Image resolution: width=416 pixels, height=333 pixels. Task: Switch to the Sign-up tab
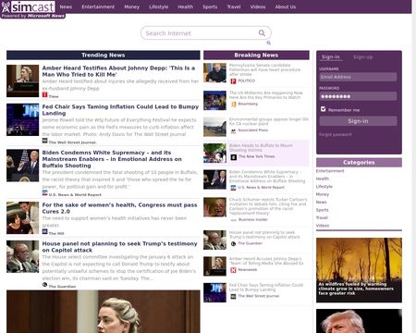pos(362,57)
